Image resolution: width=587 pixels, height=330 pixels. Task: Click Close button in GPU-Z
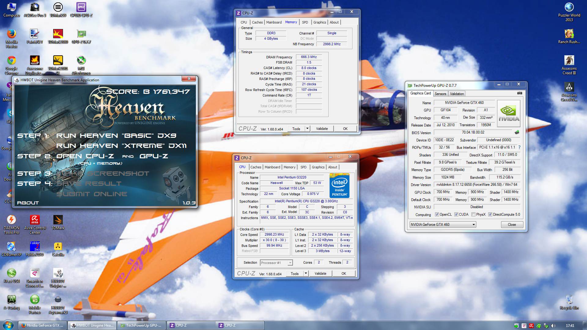[512, 225]
